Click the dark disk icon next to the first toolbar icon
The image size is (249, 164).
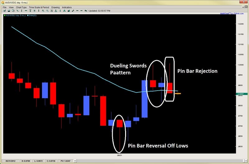pos(9,11)
